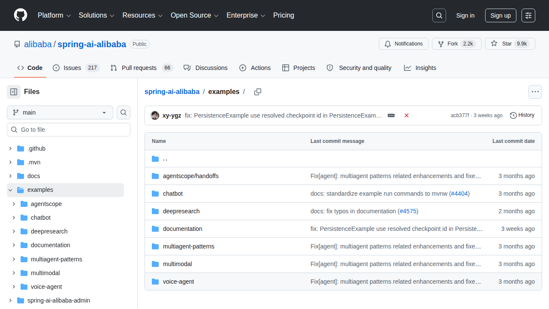This screenshot has height=309, width=549.
Task: Click the .mvn folder icon in sidebar
Action: tap(21, 162)
